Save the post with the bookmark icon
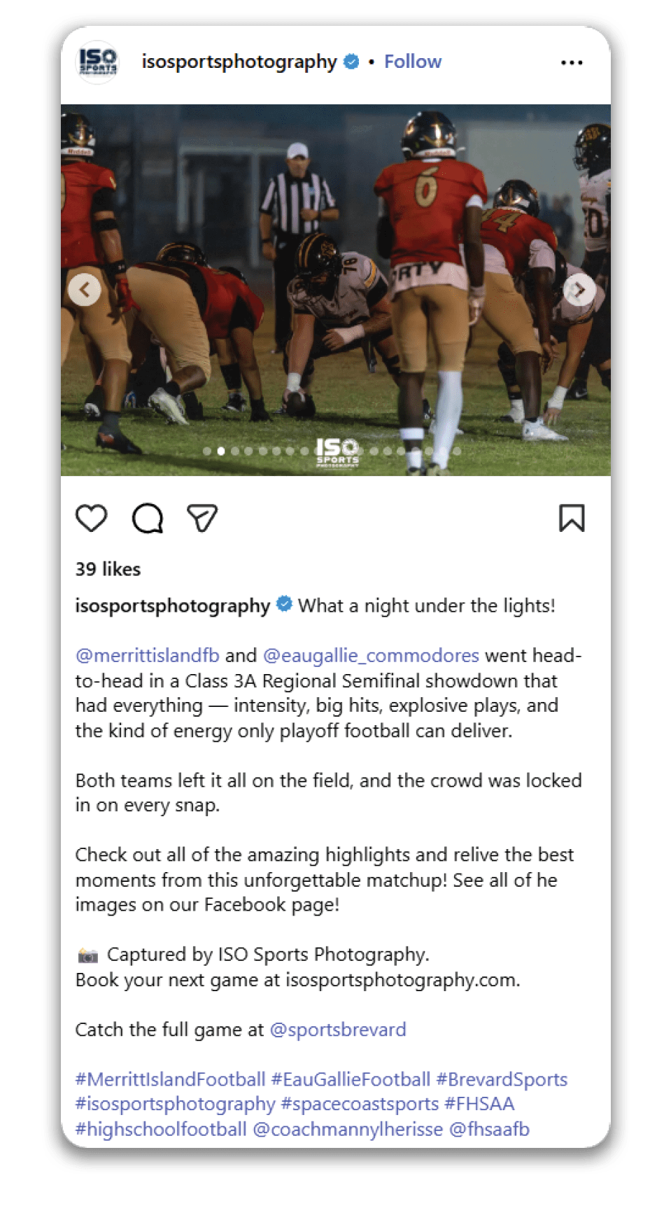The width and height of the screenshot is (671, 1213). [572, 518]
